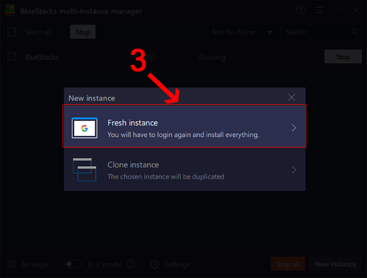Check the Select all checkbox
Image resolution: width=367 pixels, height=278 pixels.
[x=12, y=32]
